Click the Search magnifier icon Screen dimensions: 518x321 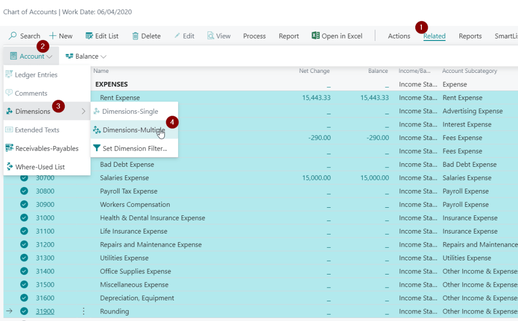tap(13, 36)
